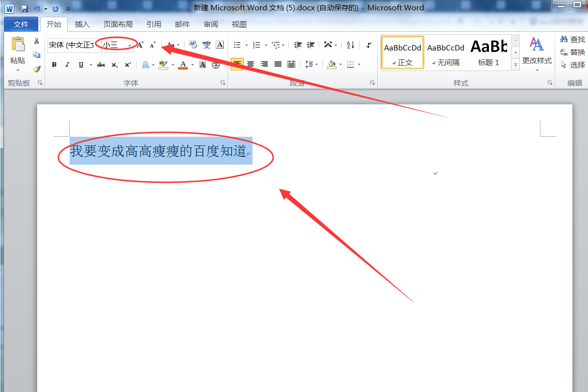Expand the underline style dropdown arrow
Viewport: 588px width, 392px height.
click(x=91, y=65)
